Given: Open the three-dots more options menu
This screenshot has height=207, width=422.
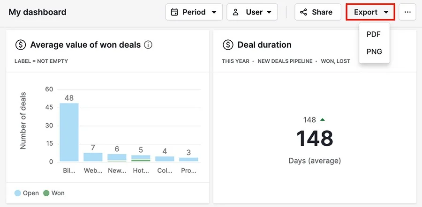Looking at the screenshot, I should pos(407,12).
